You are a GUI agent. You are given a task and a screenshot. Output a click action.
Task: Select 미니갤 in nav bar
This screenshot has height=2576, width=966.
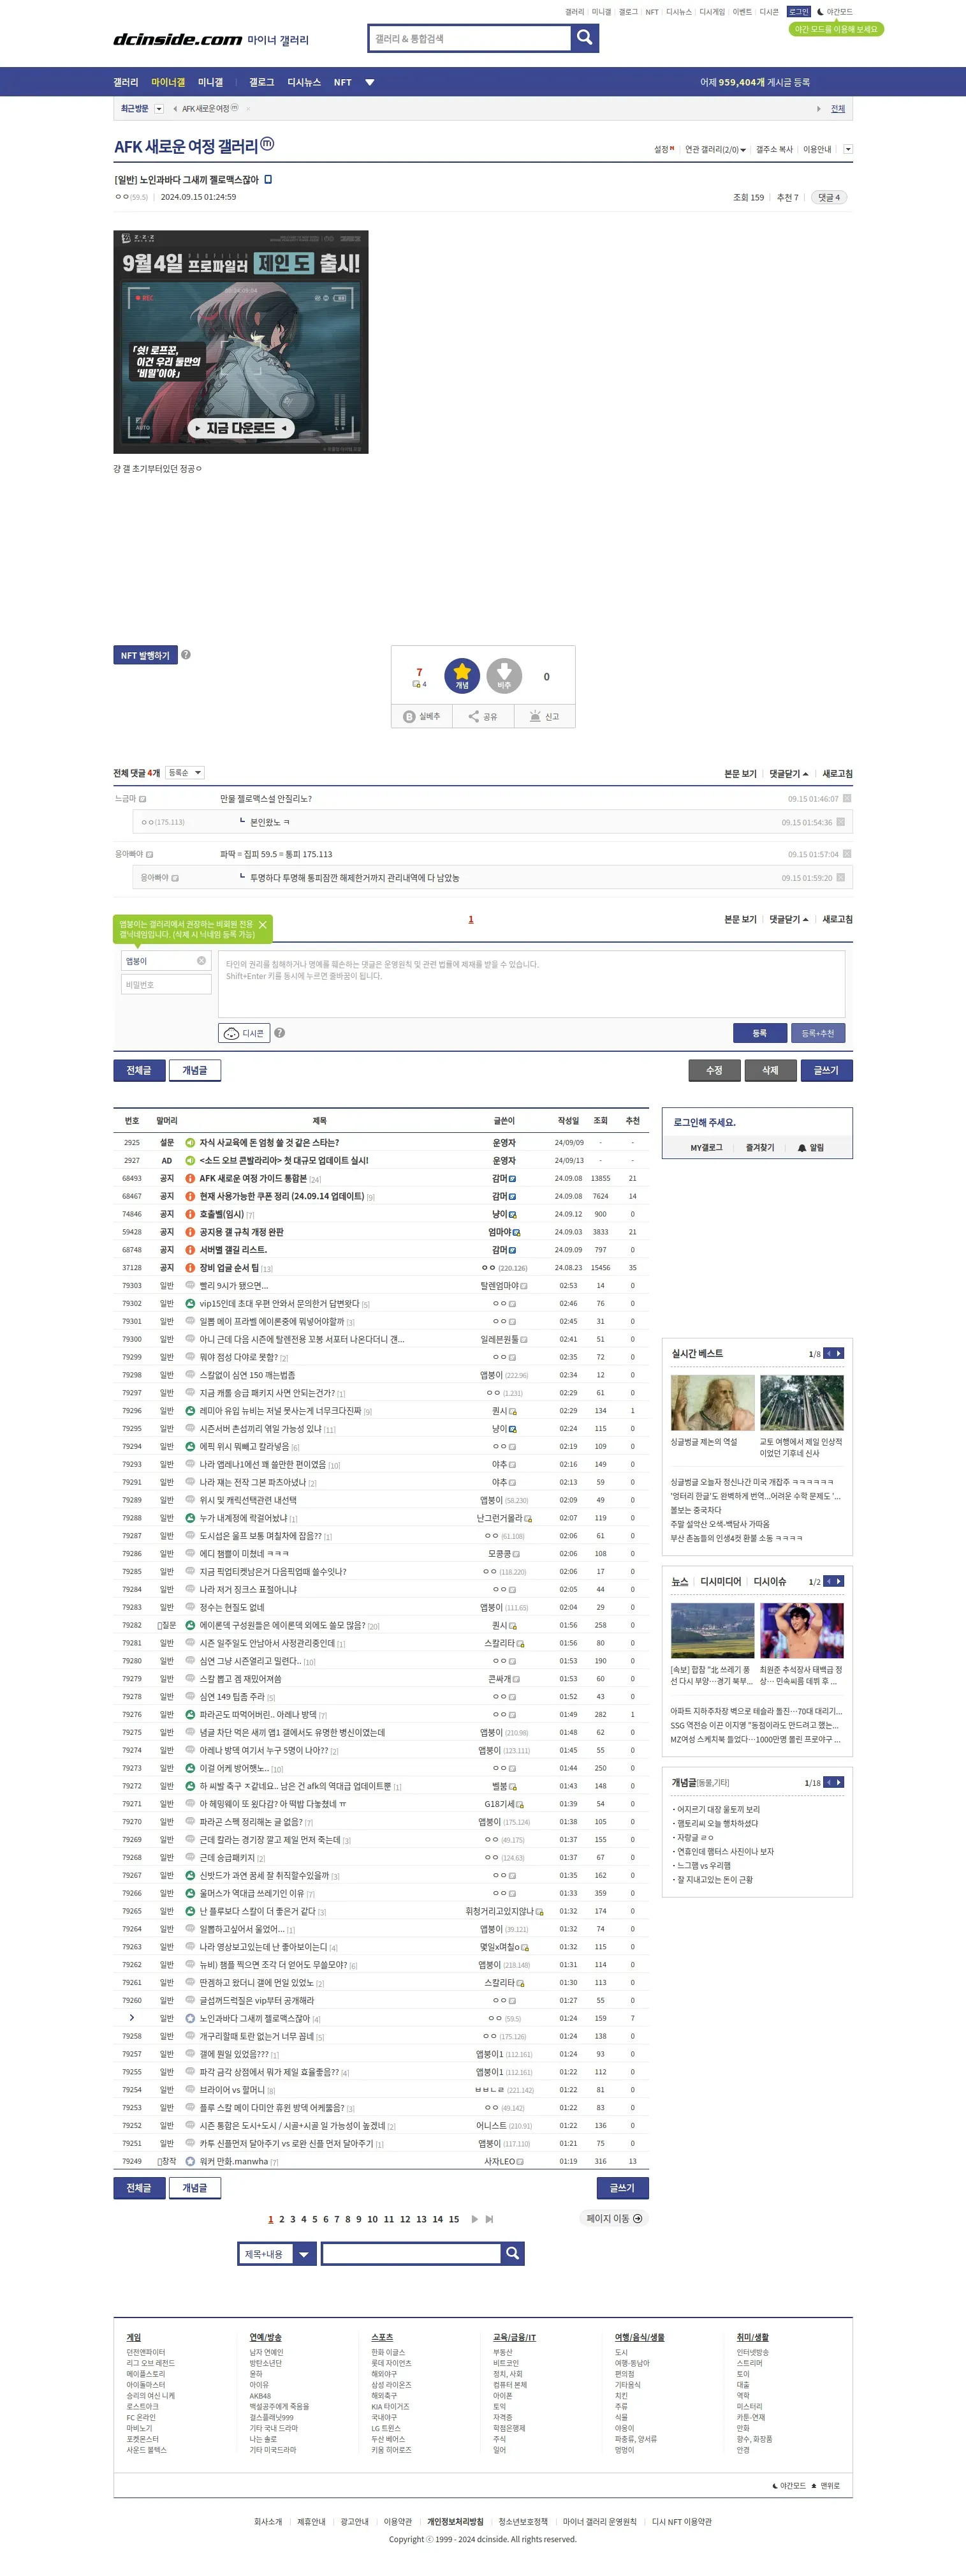click(211, 82)
